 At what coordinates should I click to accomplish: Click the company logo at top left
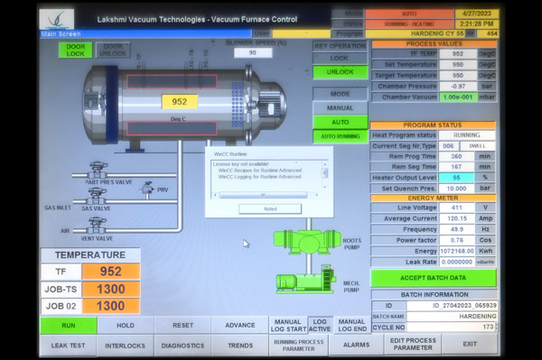pyautogui.click(x=57, y=19)
